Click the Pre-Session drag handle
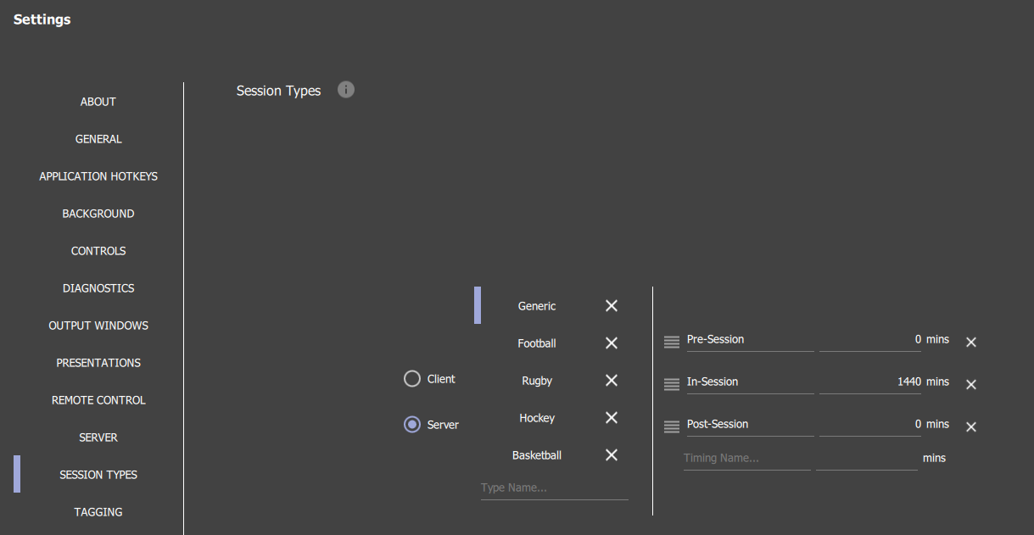 (x=672, y=342)
